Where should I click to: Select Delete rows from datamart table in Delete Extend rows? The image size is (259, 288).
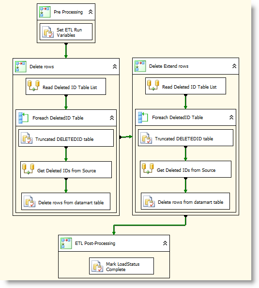pos(185,201)
